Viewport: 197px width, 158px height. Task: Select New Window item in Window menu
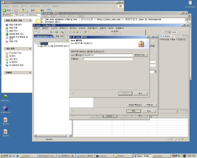pos(115,31)
